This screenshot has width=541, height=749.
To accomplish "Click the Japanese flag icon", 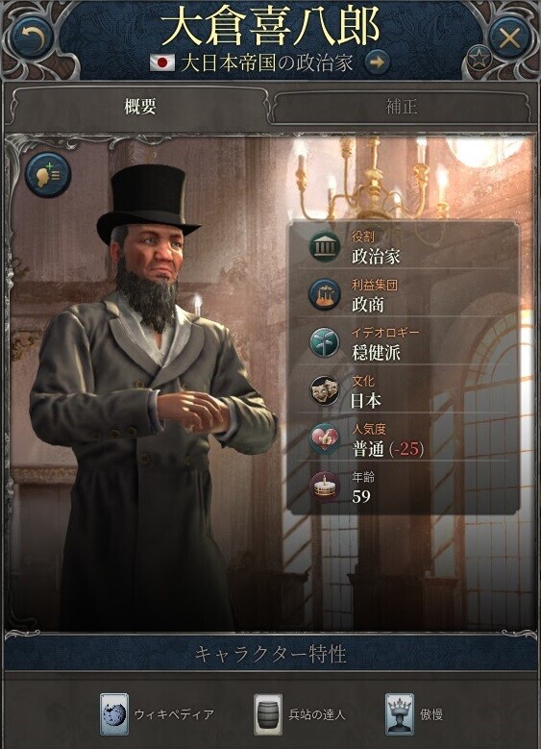I will (x=162, y=62).
